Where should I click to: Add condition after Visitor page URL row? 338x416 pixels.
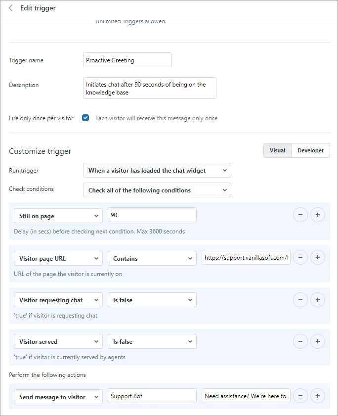click(x=317, y=258)
